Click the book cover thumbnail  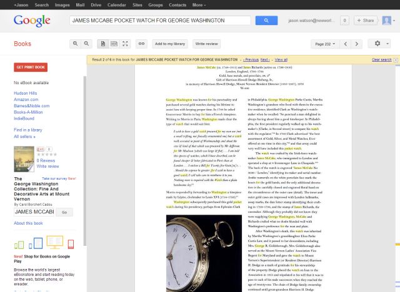(x=24, y=159)
